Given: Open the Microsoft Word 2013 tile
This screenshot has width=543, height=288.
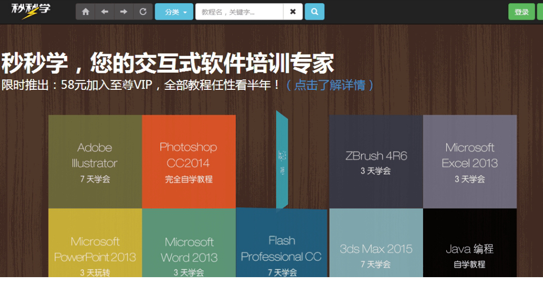Looking at the screenshot, I should 189,243.
